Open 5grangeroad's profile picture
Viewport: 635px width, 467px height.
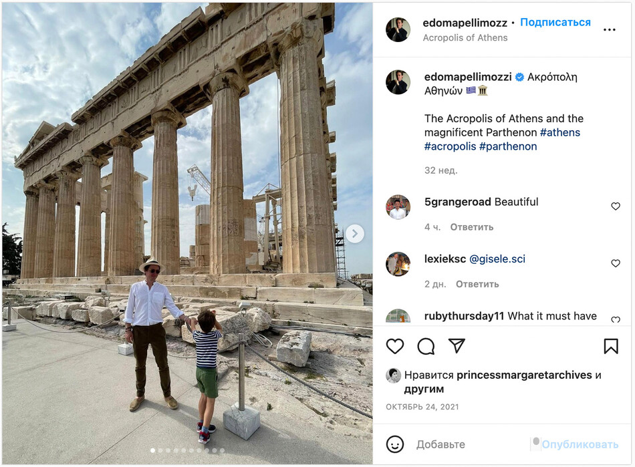398,207
